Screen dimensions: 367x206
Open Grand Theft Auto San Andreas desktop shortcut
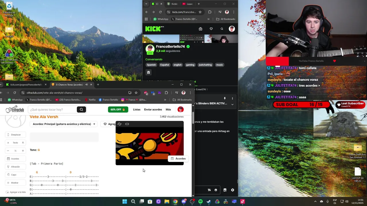[9, 57]
